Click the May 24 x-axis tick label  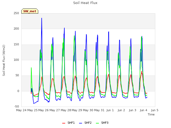point(21,110)
